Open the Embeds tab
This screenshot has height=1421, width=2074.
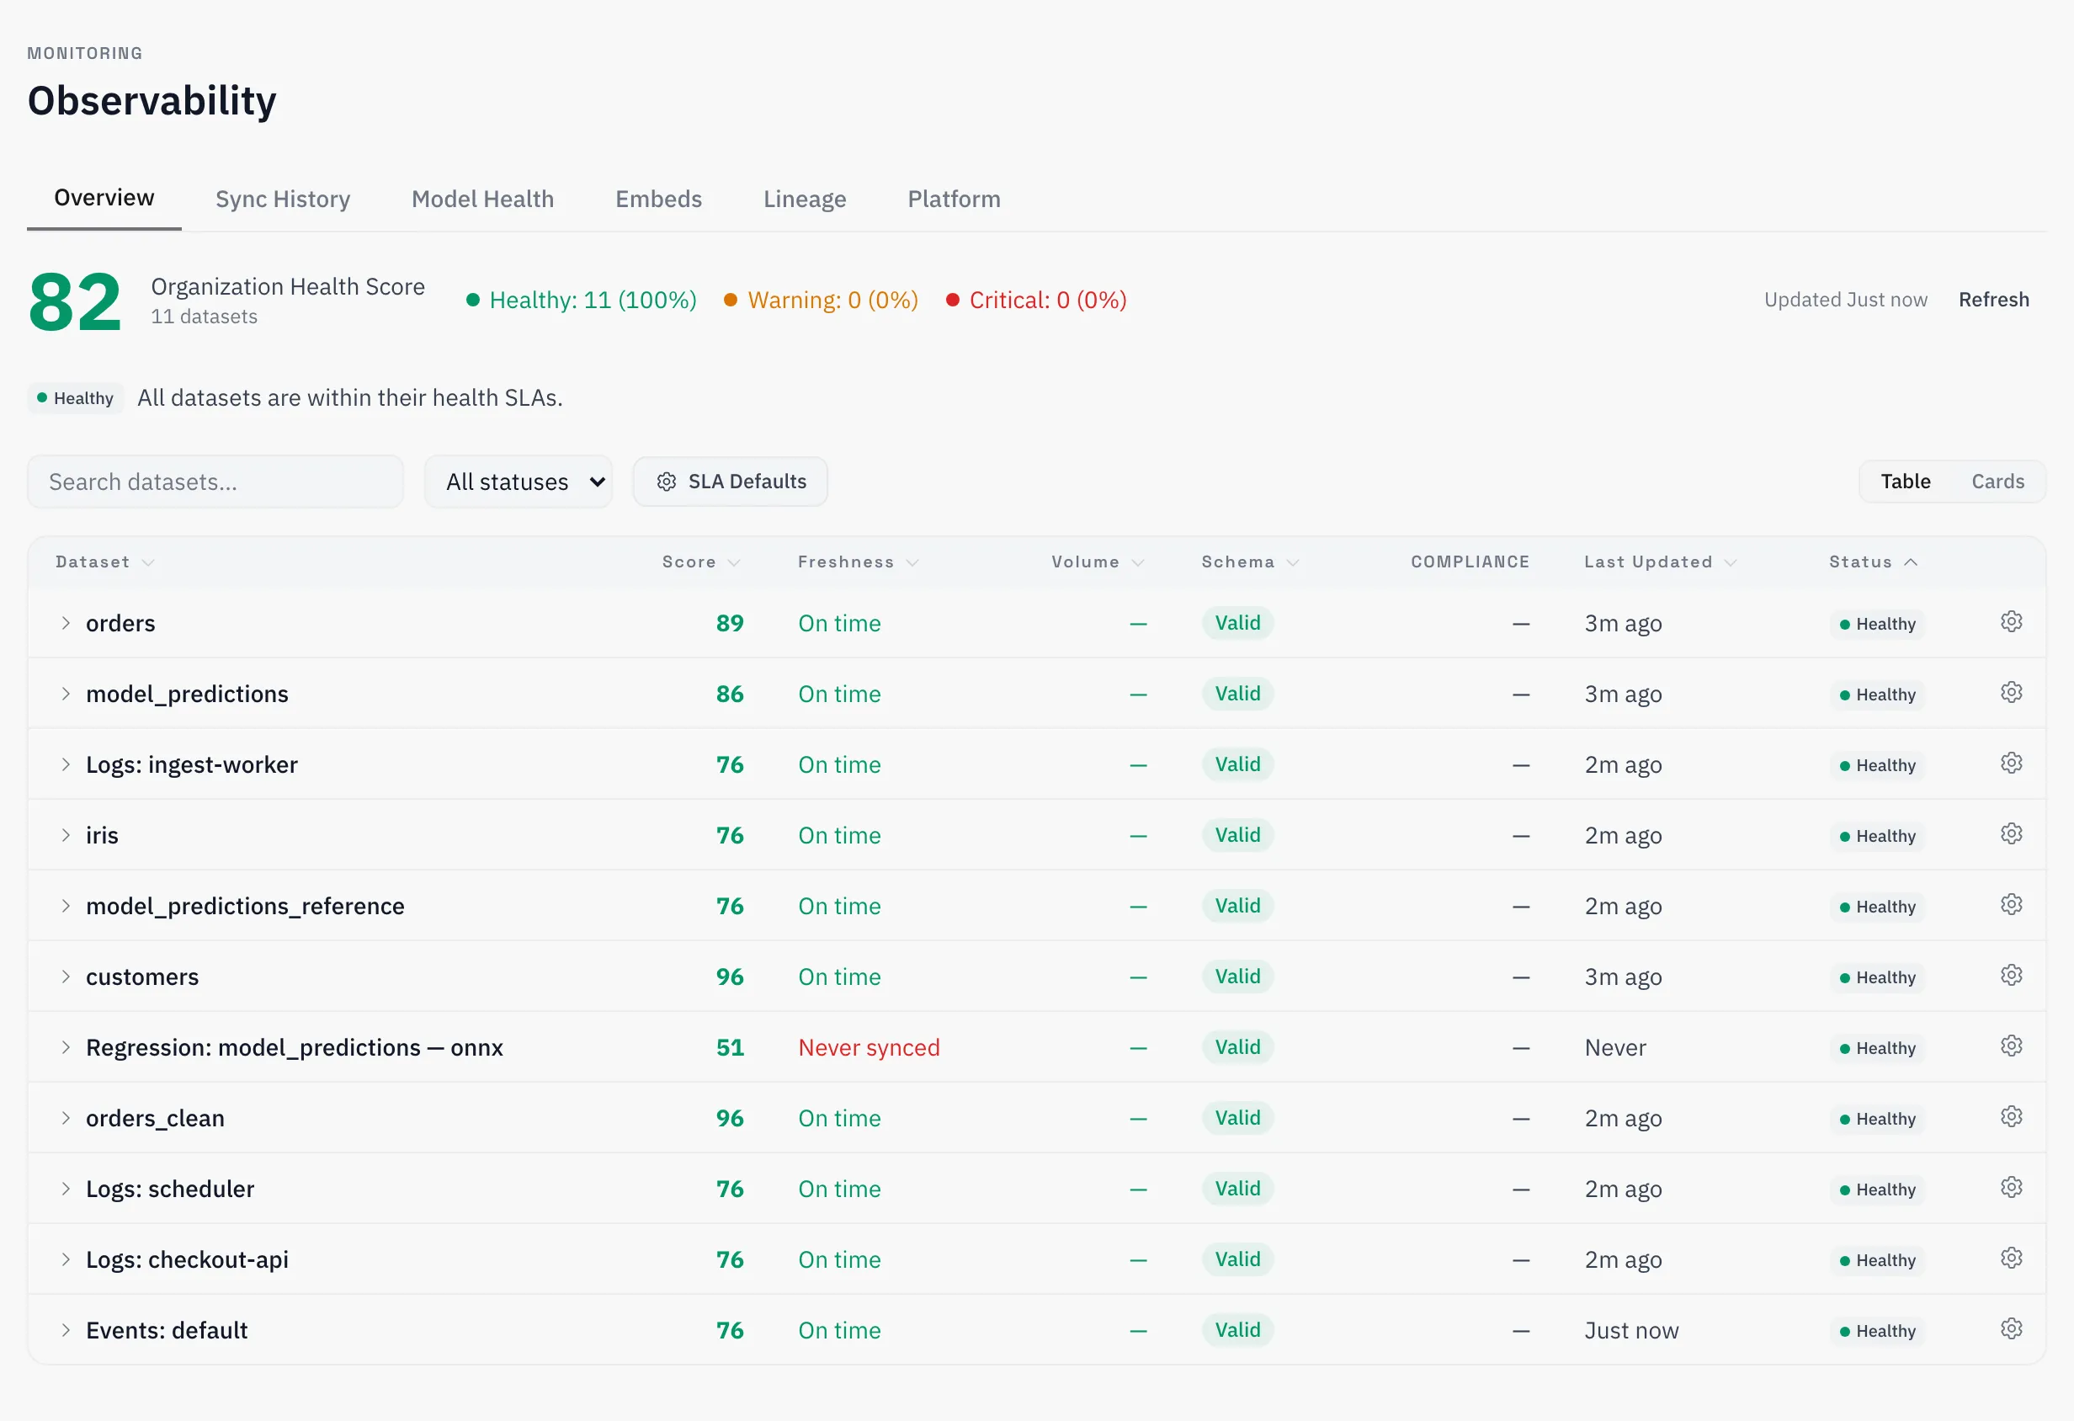(658, 199)
